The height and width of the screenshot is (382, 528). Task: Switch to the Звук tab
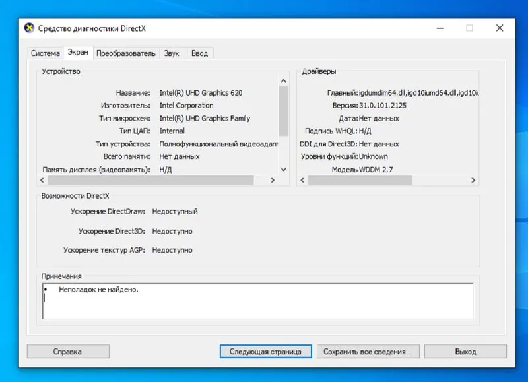pyautogui.click(x=172, y=53)
